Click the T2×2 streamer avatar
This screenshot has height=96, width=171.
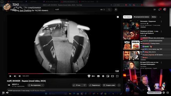click(x=7, y=7)
